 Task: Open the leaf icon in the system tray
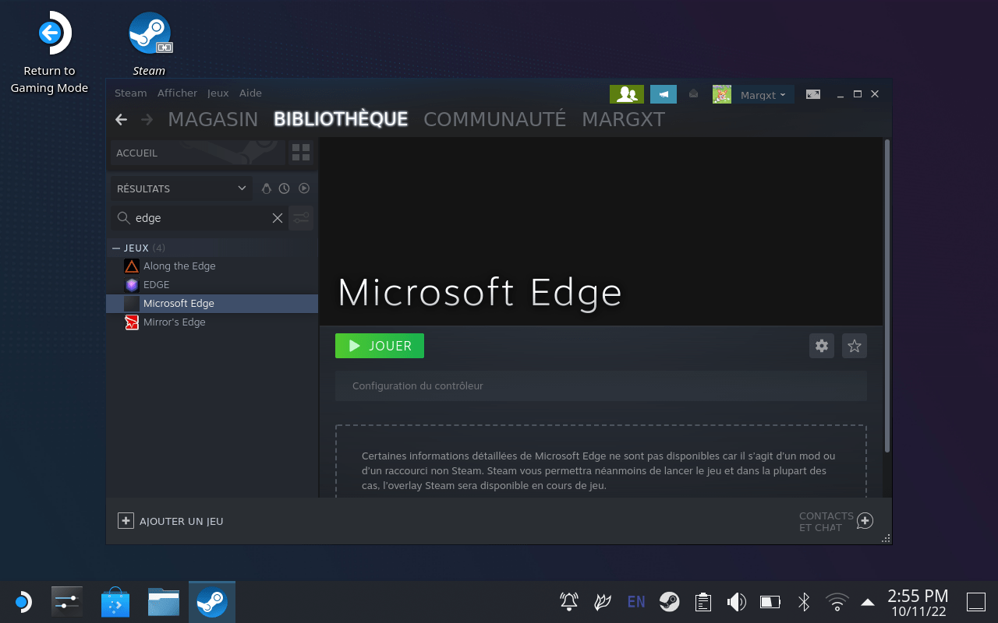click(603, 602)
